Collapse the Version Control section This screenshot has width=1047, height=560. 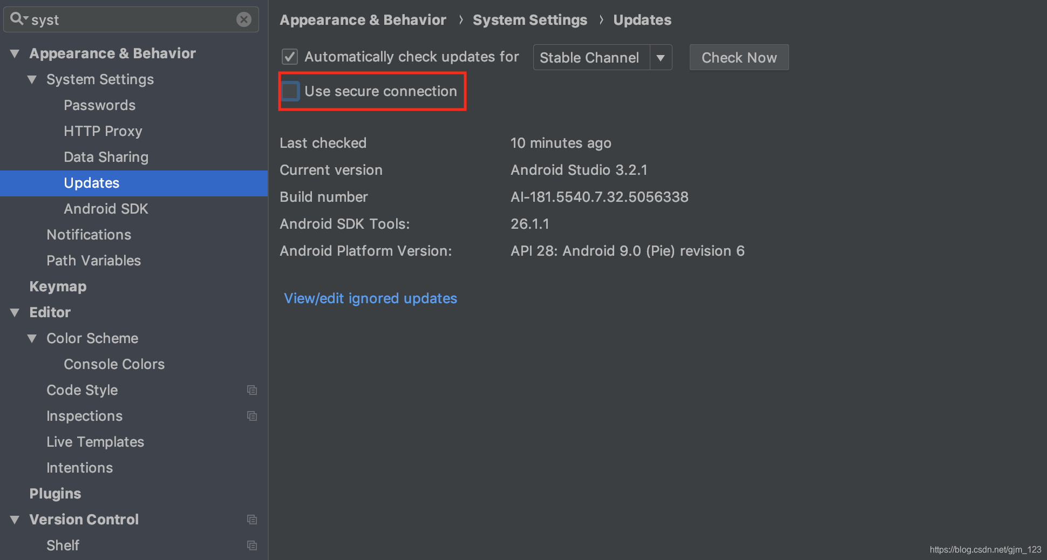(x=15, y=520)
